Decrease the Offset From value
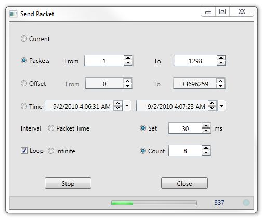This screenshot has width=265, height=220. point(128,86)
